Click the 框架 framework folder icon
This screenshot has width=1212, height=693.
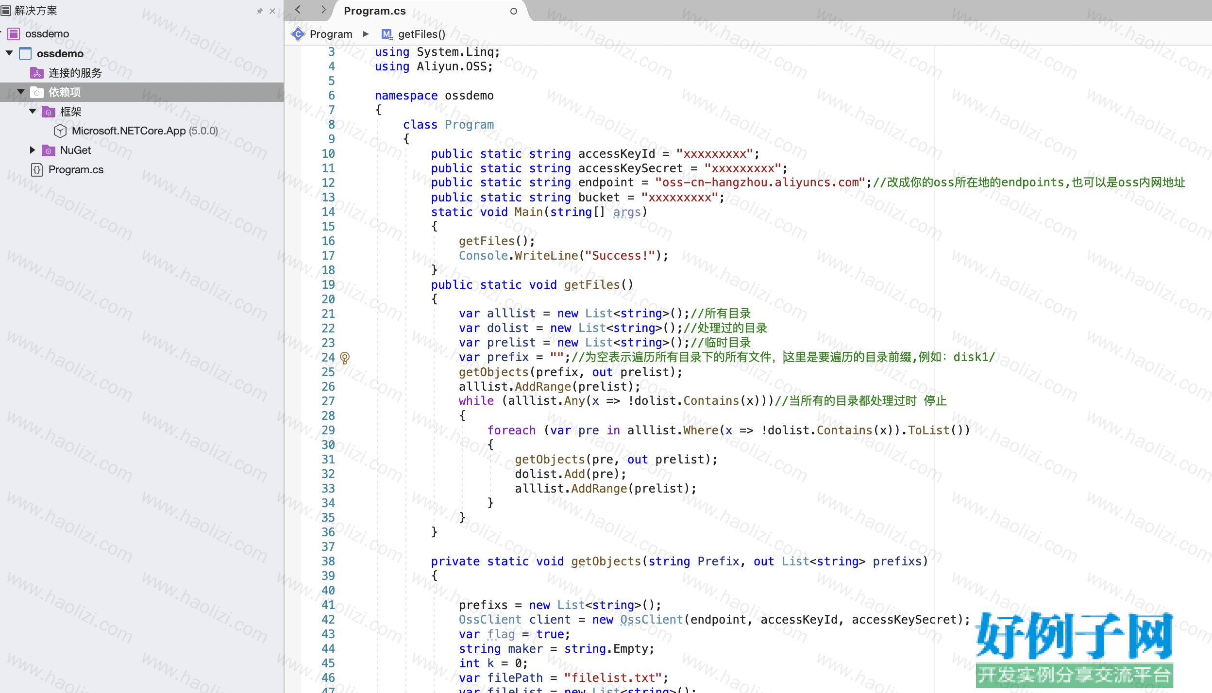[49, 112]
